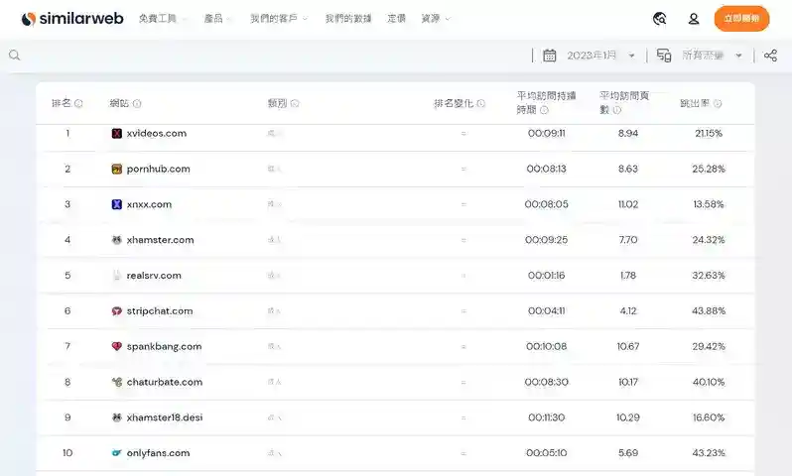
Task: Open the 2023年1月 date dropdown
Action: tap(600, 55)
